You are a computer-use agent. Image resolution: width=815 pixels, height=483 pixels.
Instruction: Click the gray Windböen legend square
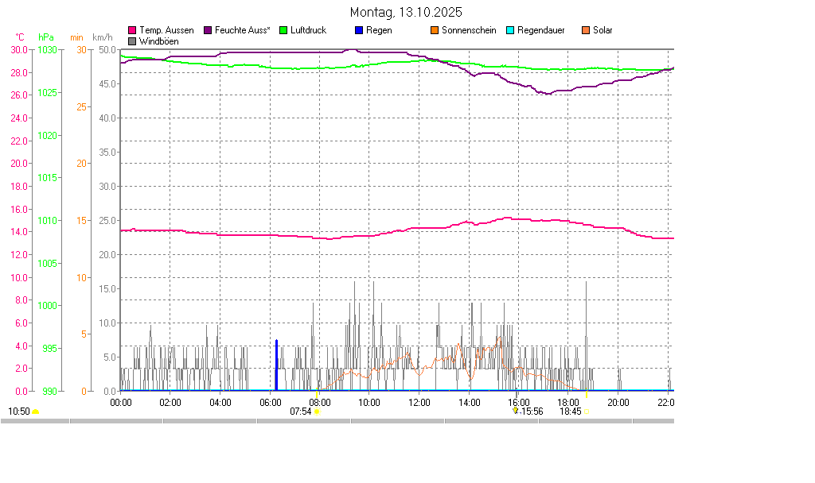(132, 41)
